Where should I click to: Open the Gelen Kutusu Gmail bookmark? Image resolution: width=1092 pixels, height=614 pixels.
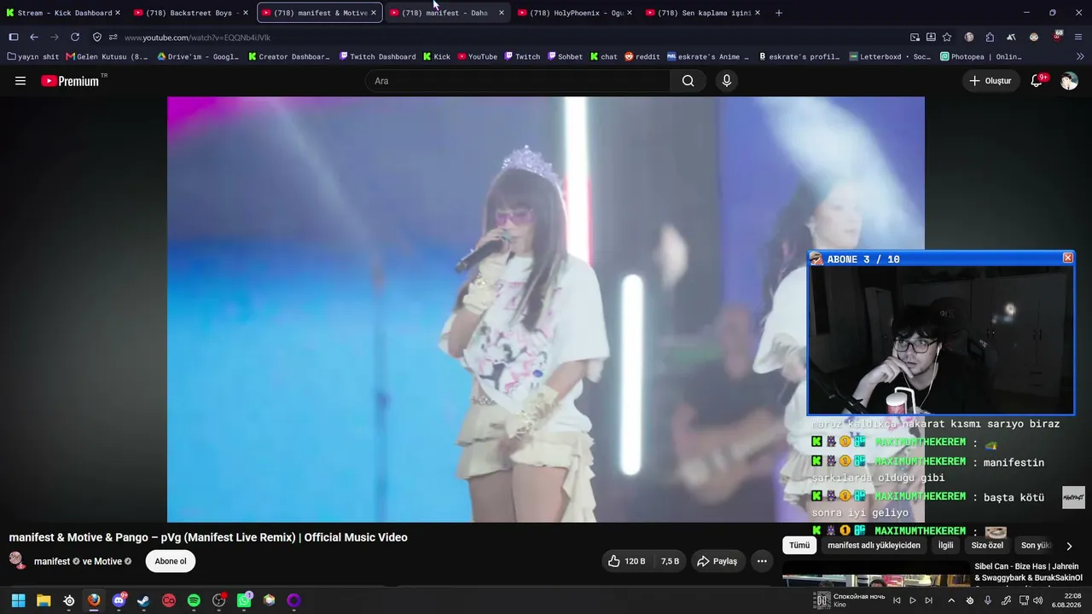coord(107,56)
